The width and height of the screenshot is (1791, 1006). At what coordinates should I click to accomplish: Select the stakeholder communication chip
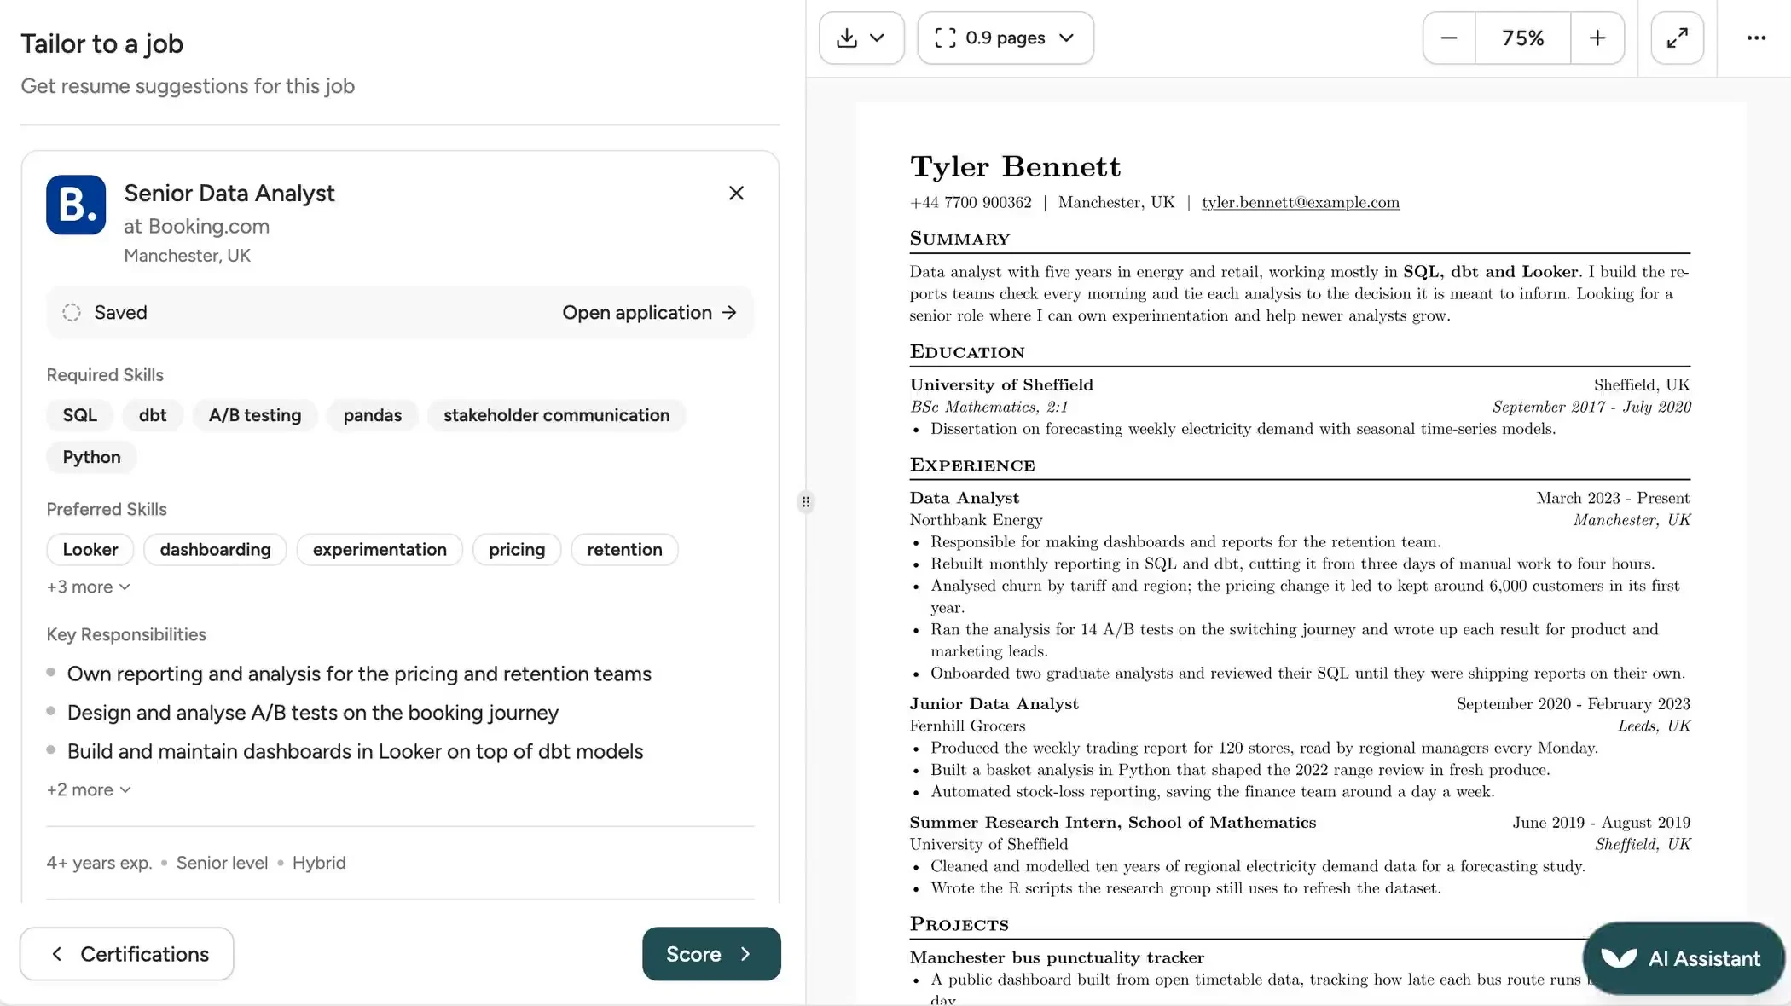point(556,415)
